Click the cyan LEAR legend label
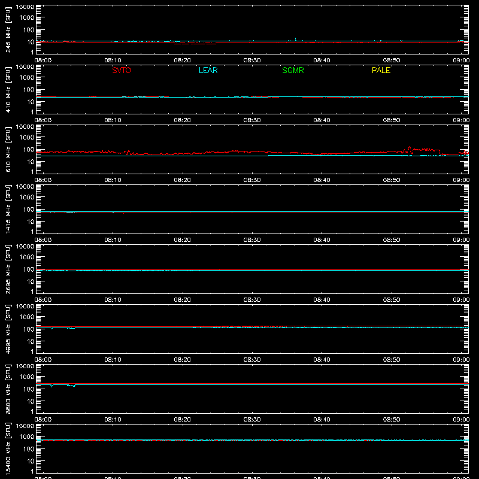 point(208,71)
